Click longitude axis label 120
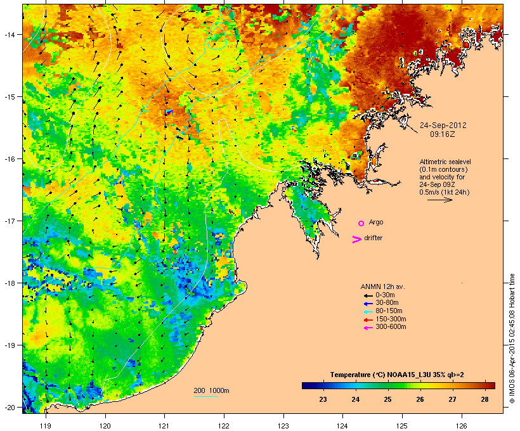 click(x=105, y=426)
